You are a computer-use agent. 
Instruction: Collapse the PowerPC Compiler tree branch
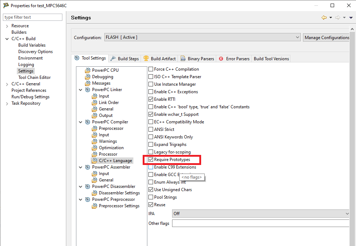tap(80, 122)
